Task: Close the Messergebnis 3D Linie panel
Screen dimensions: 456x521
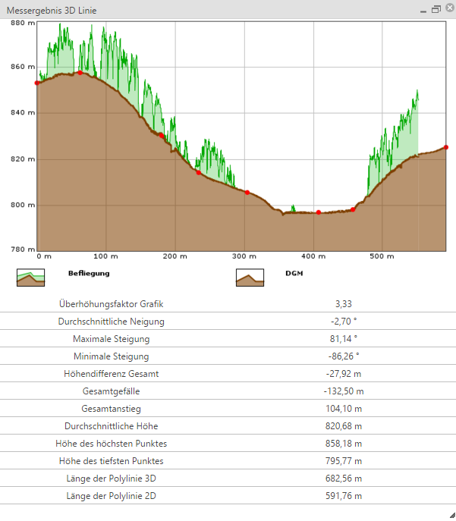Action: pyautogui.click(x=448, y=10)
